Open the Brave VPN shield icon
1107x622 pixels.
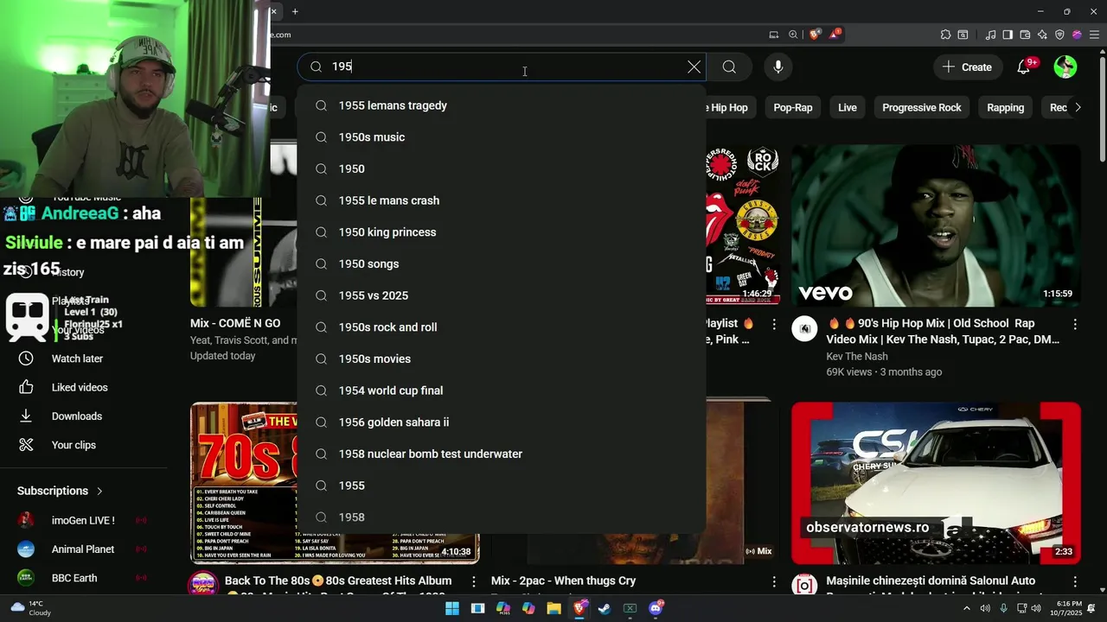point(1059,35)
